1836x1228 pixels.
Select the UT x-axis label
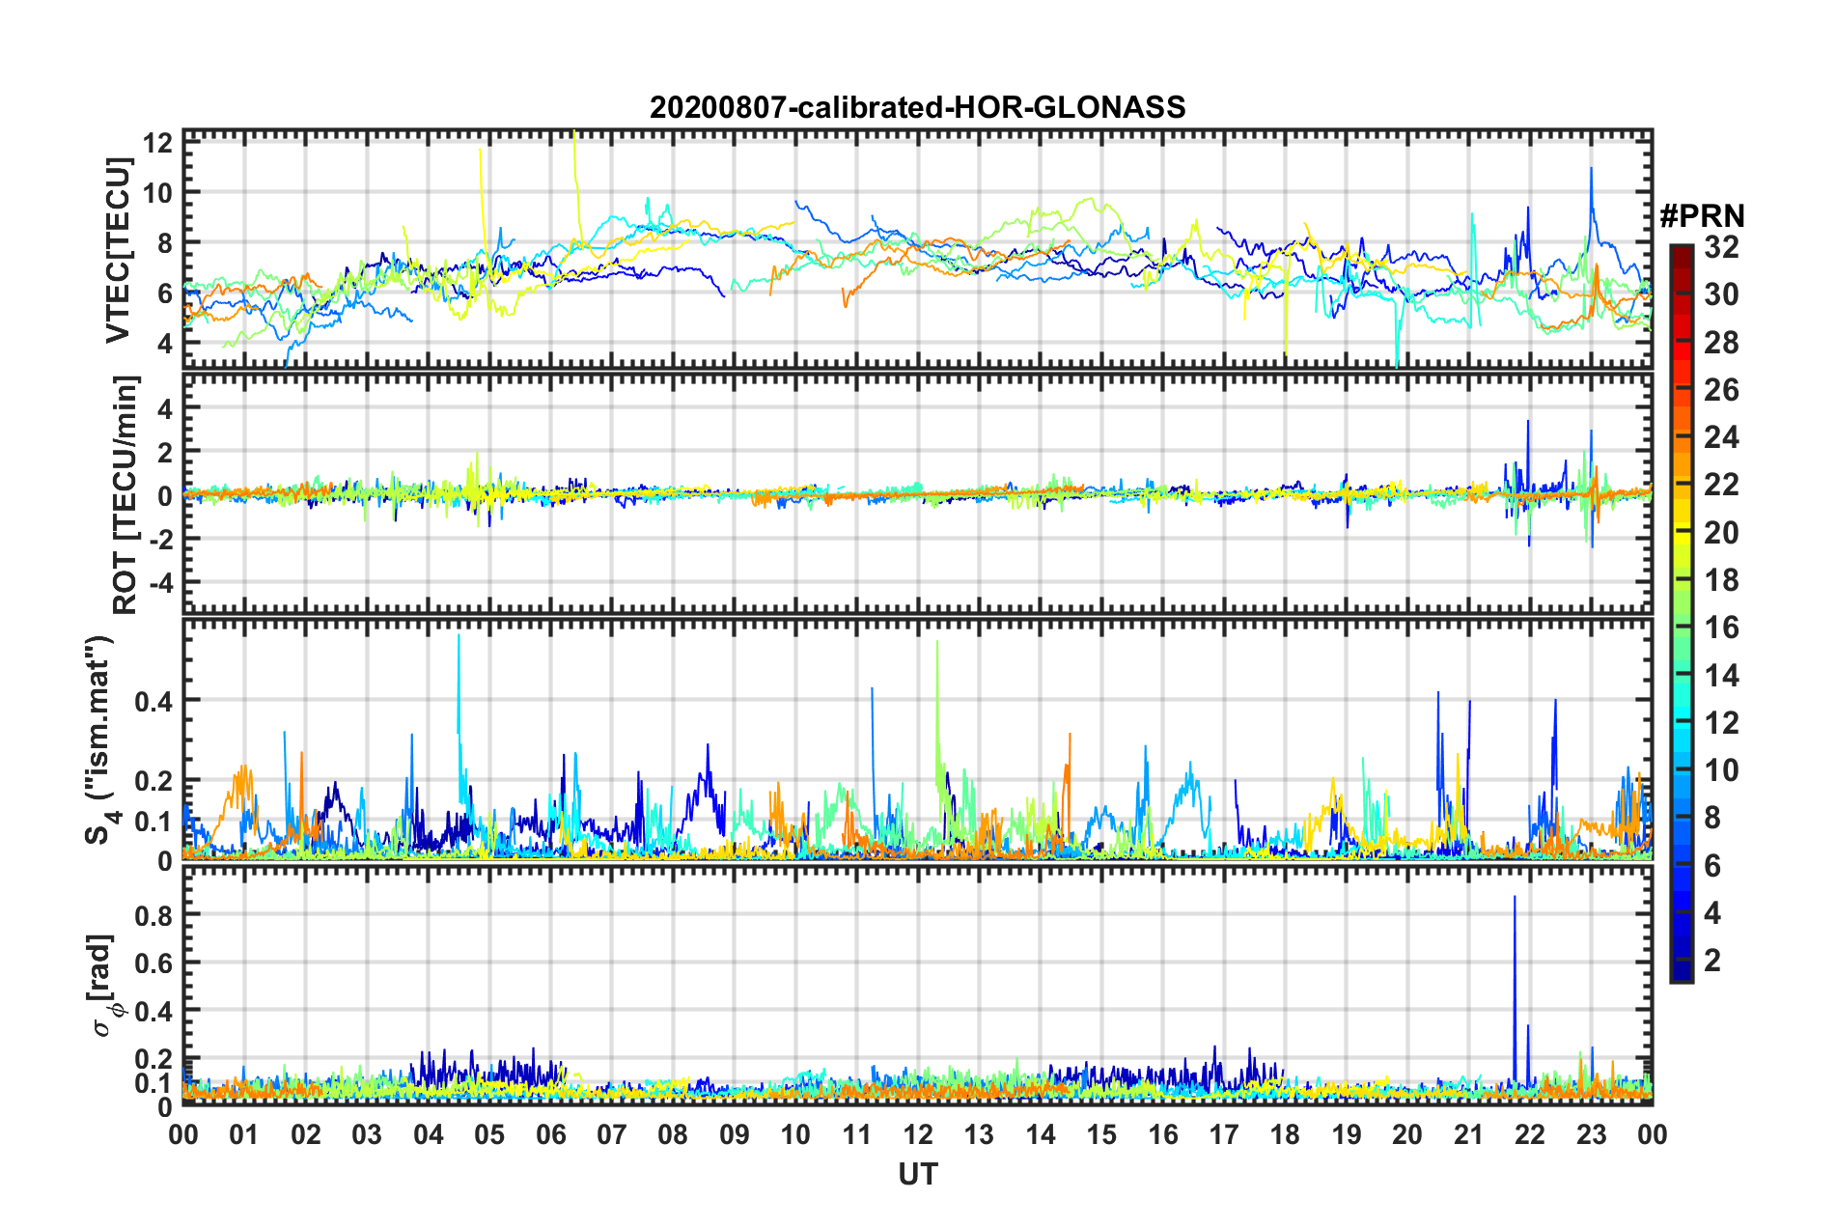(x=918, y=1174)
